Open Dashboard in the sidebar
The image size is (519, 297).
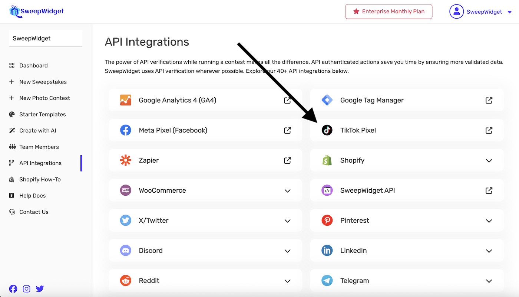point(33,65)
